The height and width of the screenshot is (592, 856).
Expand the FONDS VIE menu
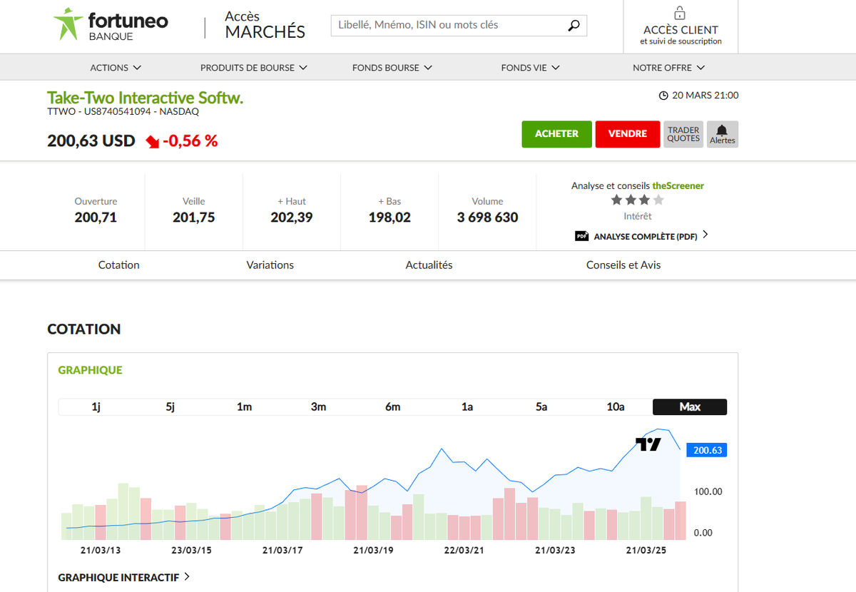point(531,68)
